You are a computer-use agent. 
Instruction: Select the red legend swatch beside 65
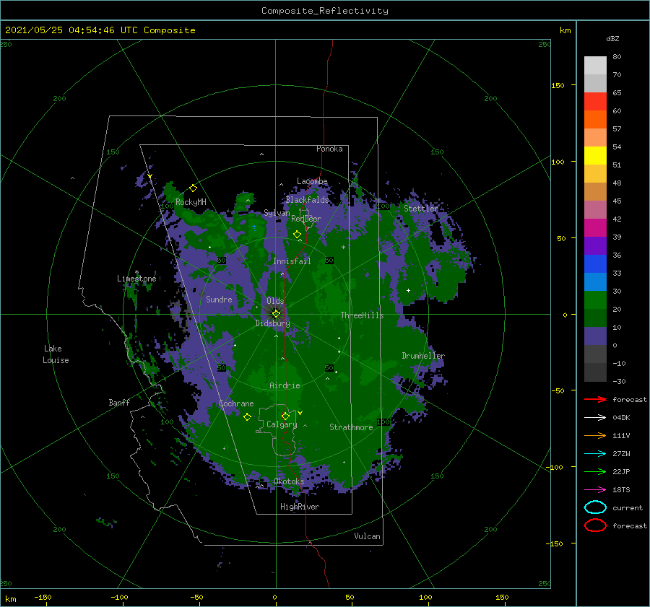pyautogui.click(x=595, y=101)
